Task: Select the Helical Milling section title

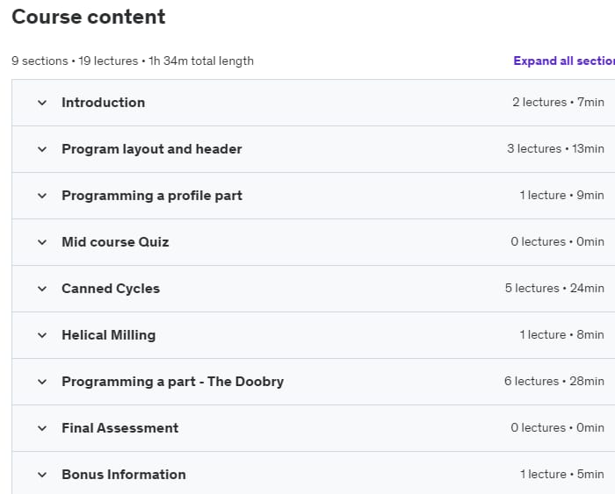Action: click(x=109, y=335)
